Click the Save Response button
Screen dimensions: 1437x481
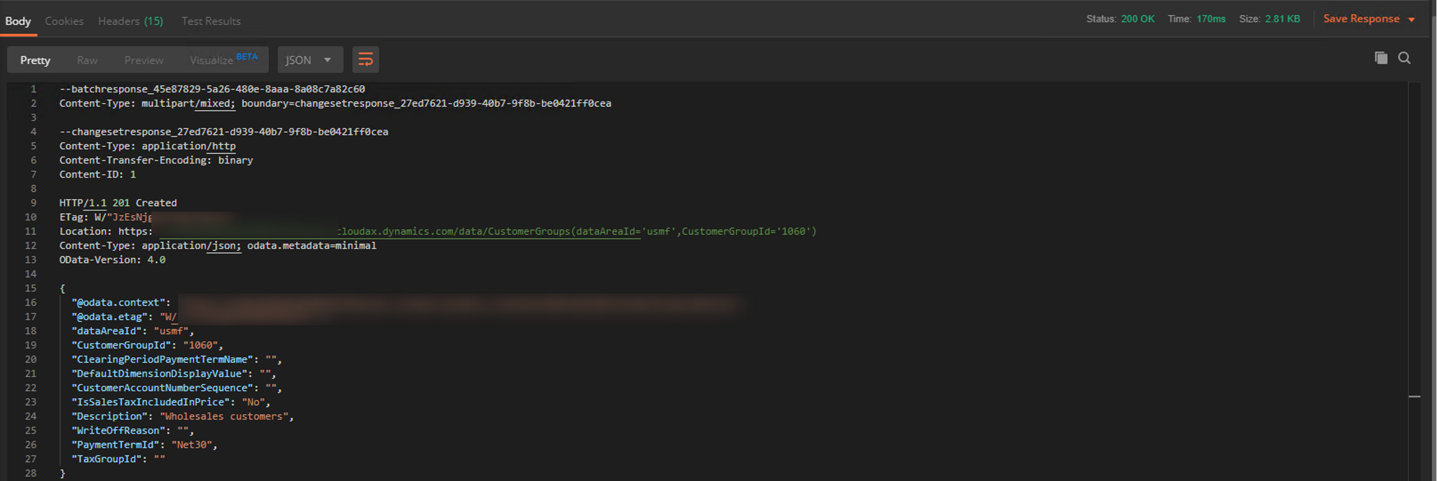point(1361,19)
